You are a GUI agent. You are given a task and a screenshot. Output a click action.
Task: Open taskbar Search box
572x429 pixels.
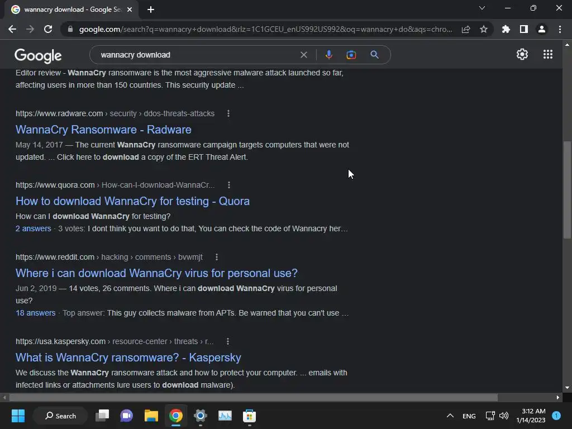[60, 416]
